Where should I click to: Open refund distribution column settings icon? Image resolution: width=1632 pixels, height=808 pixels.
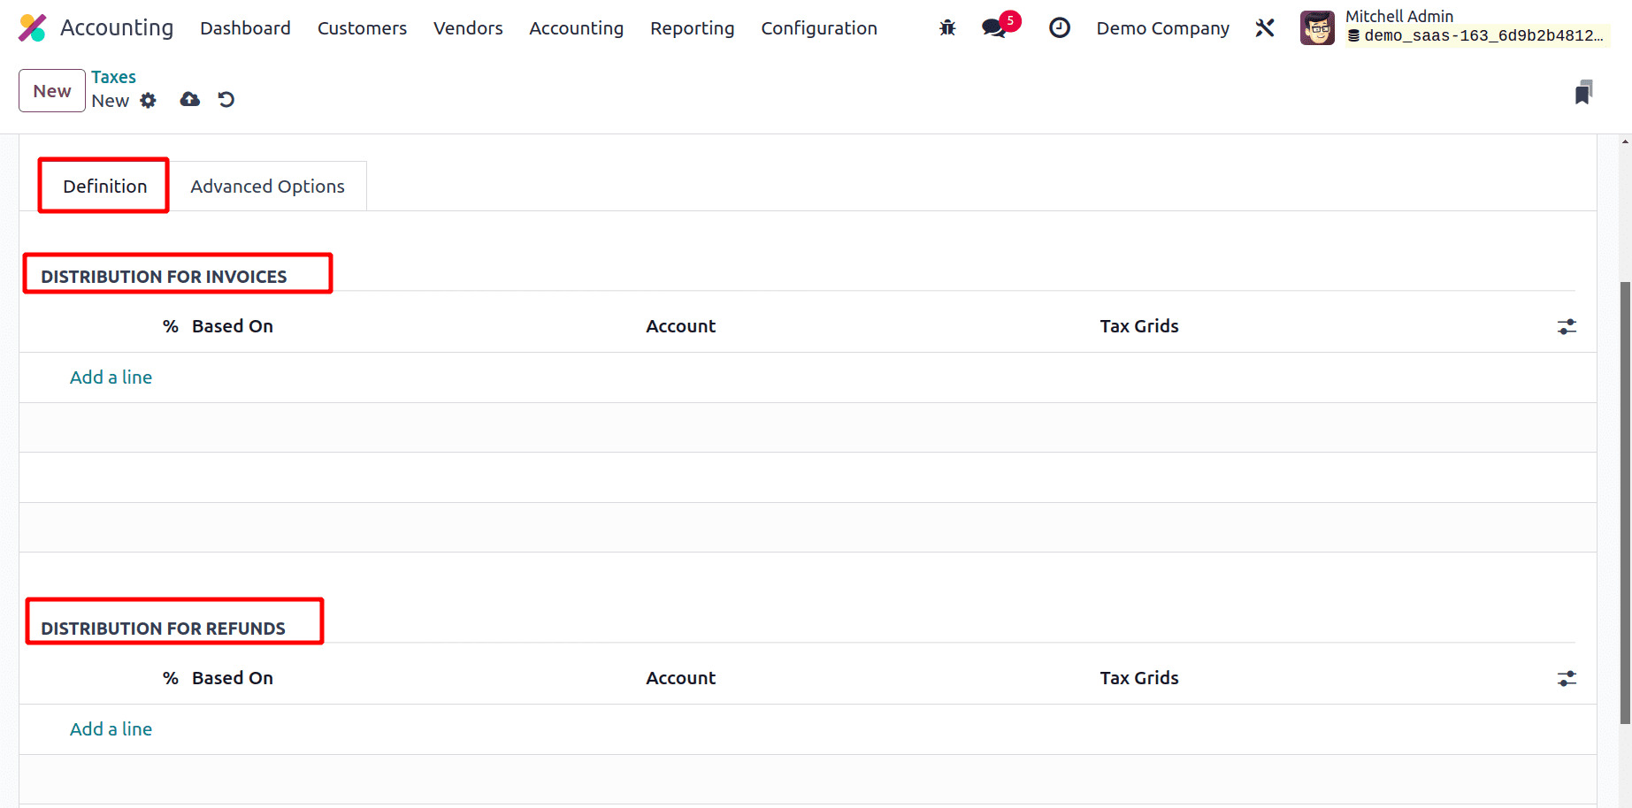pos(1567,679)
